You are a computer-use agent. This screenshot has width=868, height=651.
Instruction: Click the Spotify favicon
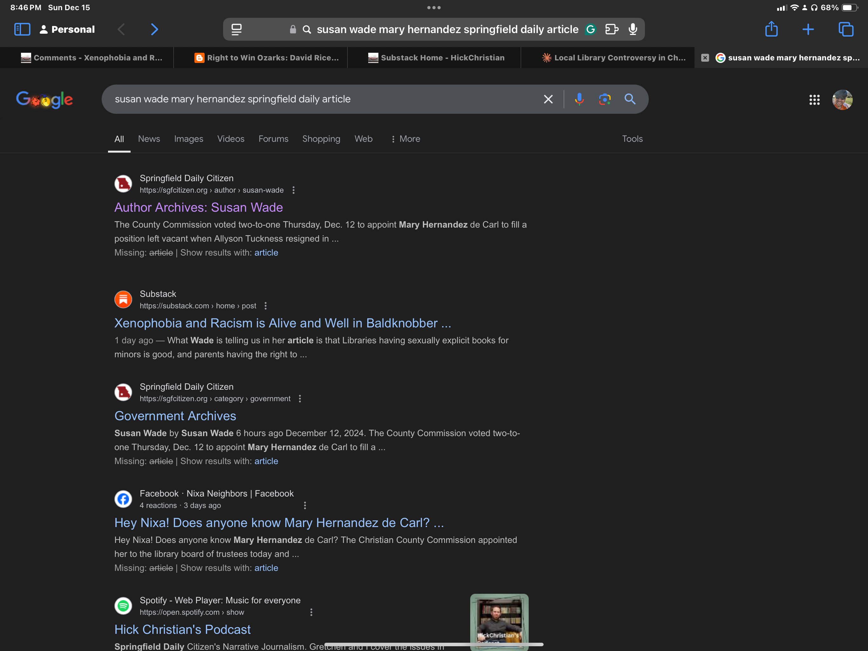click(x=123, y=606)
